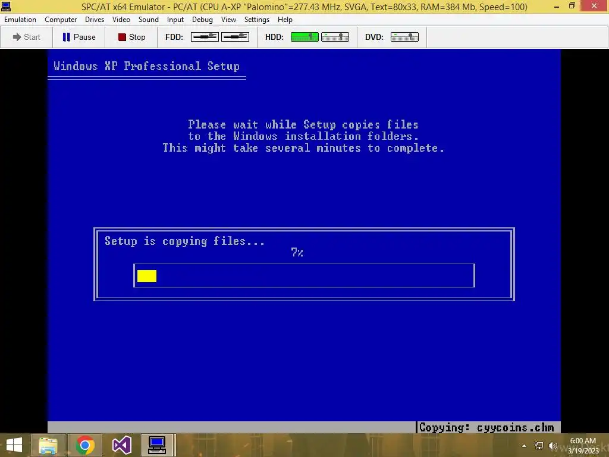Open the View menu
The height and width of the screenshot is (457, 609).
coord(228,20)
